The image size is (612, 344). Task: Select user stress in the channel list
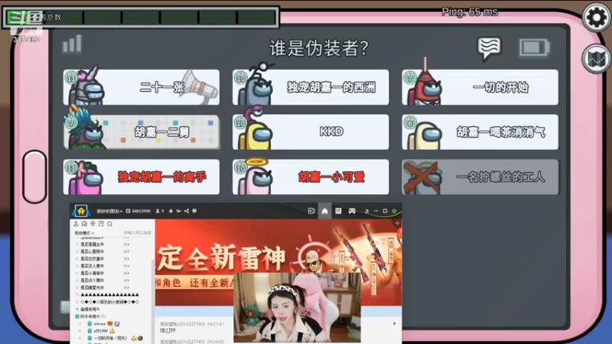coord(100,323)
